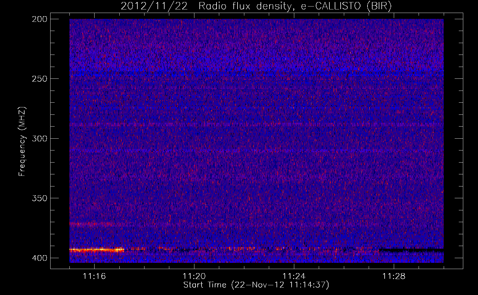Click the 350 frequency tick label
Viewport: 478px width, 295px height.
point(39,198)
